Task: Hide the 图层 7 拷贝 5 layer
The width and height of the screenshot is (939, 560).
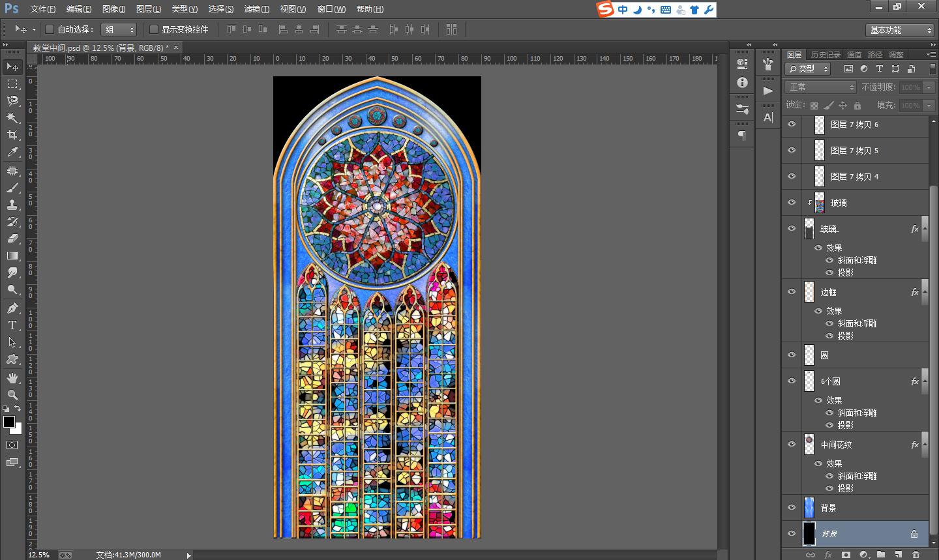Action: [x=792, y=150]
